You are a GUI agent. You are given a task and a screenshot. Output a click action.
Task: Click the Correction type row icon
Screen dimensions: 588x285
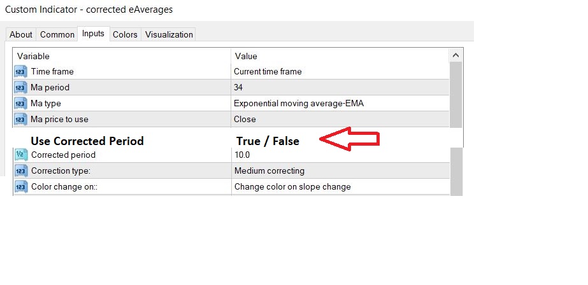pos(20,170)
